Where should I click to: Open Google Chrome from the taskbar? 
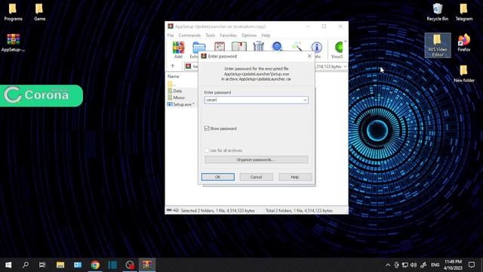point(95,265)
